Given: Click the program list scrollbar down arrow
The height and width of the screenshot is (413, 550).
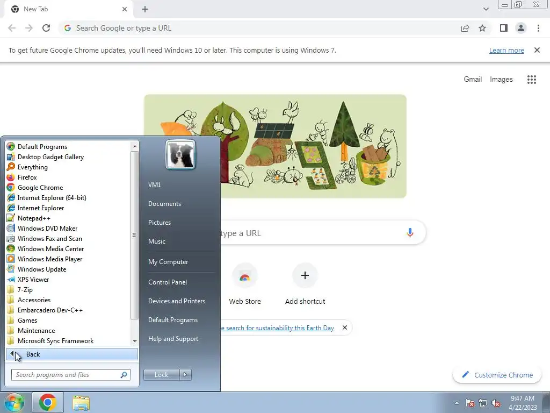Looking at the screenshot, I should click(x=135, y=341).
